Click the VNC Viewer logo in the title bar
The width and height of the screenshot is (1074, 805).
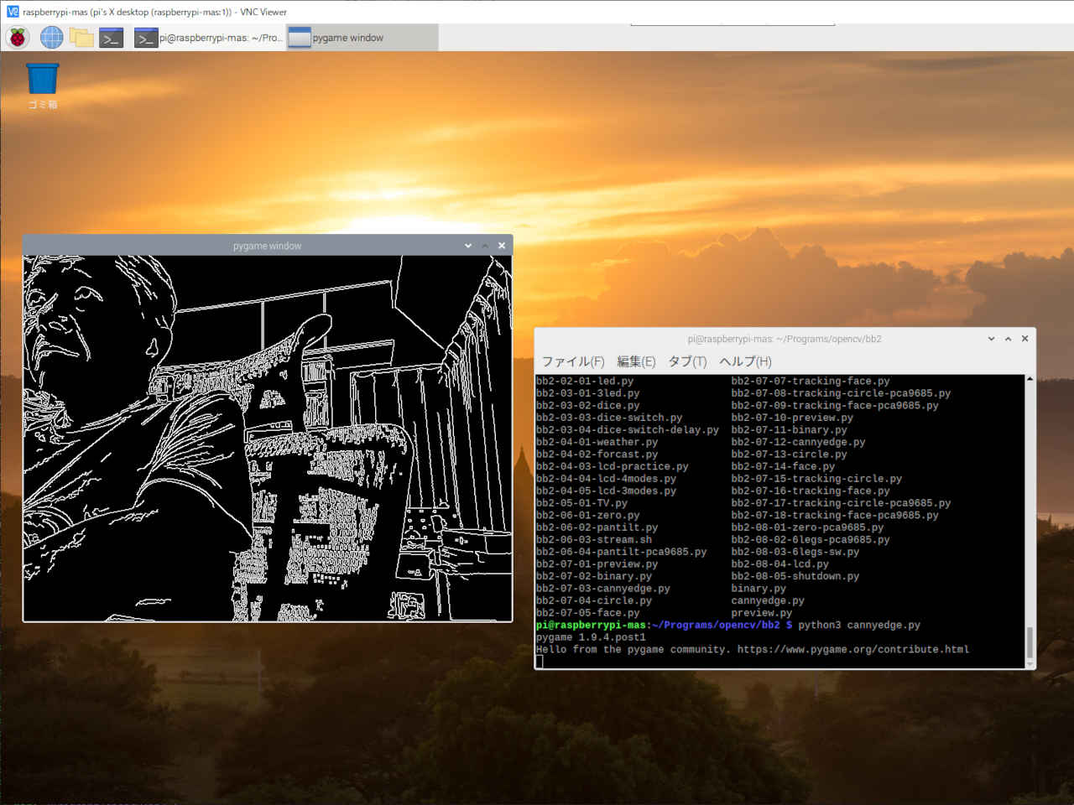pyautogui.click(x=12, y=12)
